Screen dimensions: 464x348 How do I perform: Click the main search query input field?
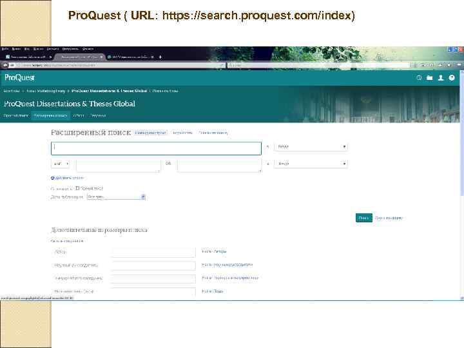point(156,149)
